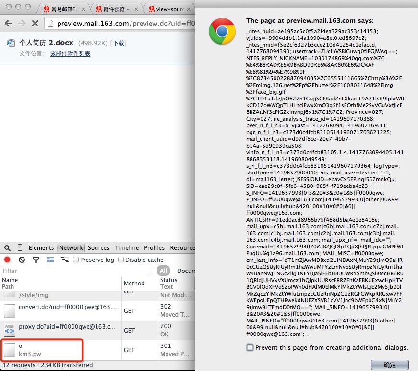Click the browser forward arrow
Image resolution: width=418 pixels, height=371 pixels.
(x=22, y=24)
